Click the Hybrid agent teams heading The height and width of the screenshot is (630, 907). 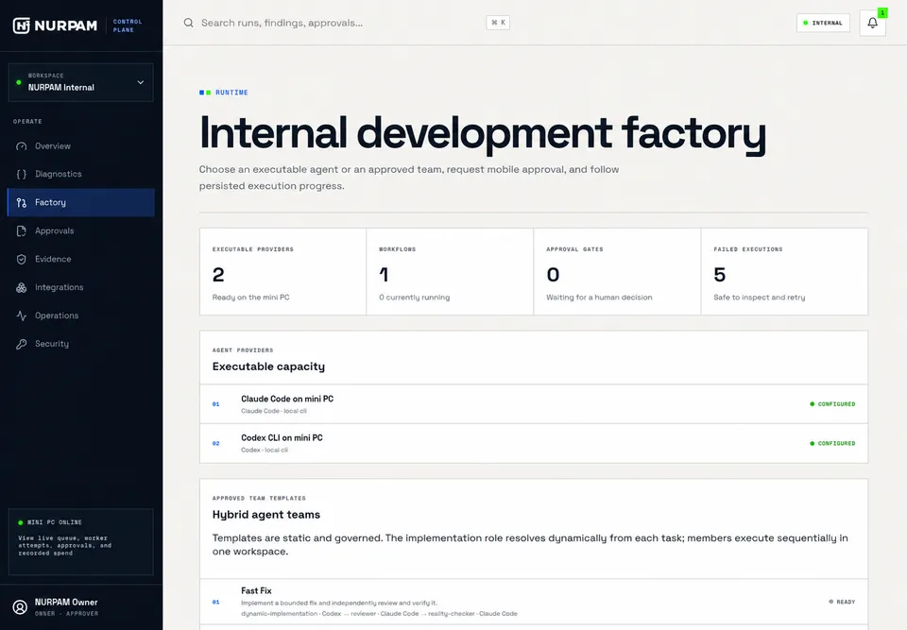pyautogui.click(x=266, y=515)
